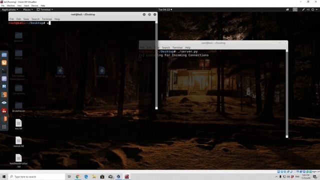
Task: Click the front terminal's vertical scrollbar
Action: (x=156, y=65)
